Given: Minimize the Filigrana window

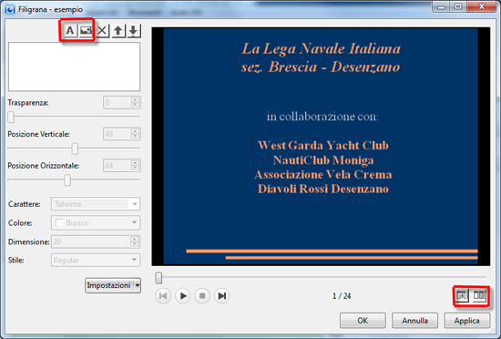Looking at the screenshot, I should coord(441,6).
